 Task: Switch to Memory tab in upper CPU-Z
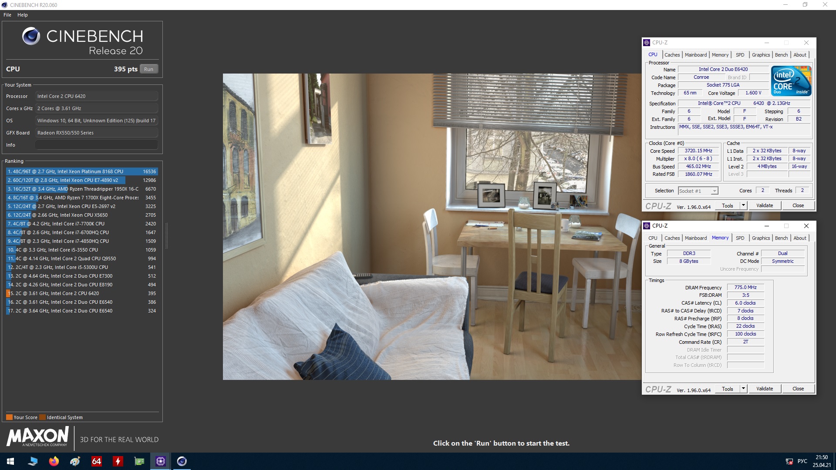point(720,55)
